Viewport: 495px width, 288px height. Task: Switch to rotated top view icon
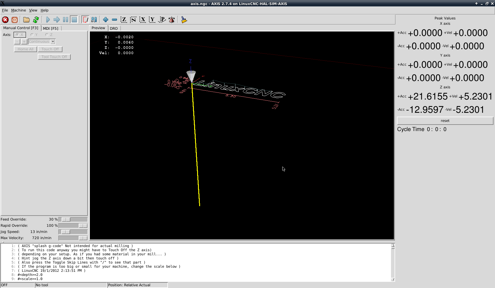point(133,20)
